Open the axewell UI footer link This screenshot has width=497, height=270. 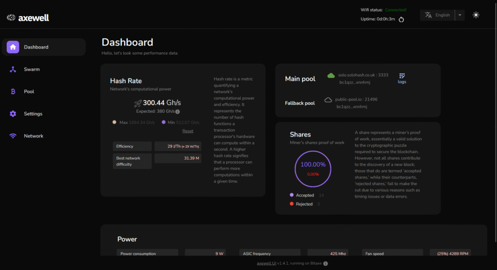pyautogui.click(x=266, y=263)
